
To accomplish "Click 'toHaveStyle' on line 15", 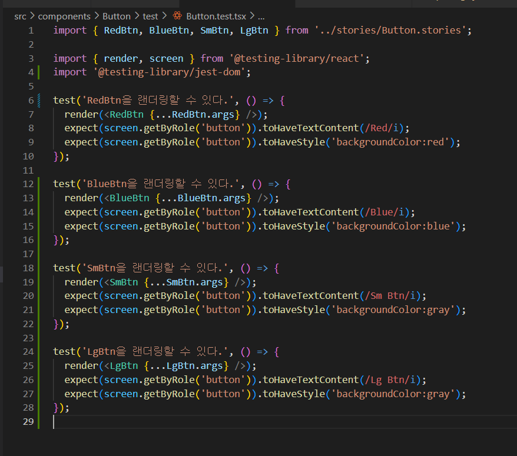I will tap(294, 226).
